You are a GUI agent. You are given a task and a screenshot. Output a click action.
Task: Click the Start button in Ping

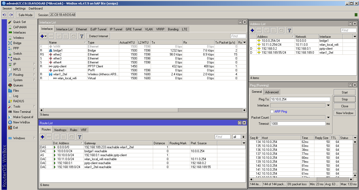(345, 92)
